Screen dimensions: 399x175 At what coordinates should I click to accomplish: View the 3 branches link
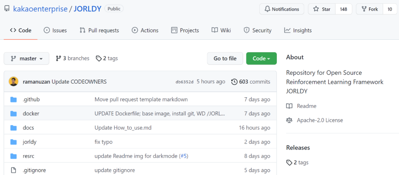tap(73, 59)
